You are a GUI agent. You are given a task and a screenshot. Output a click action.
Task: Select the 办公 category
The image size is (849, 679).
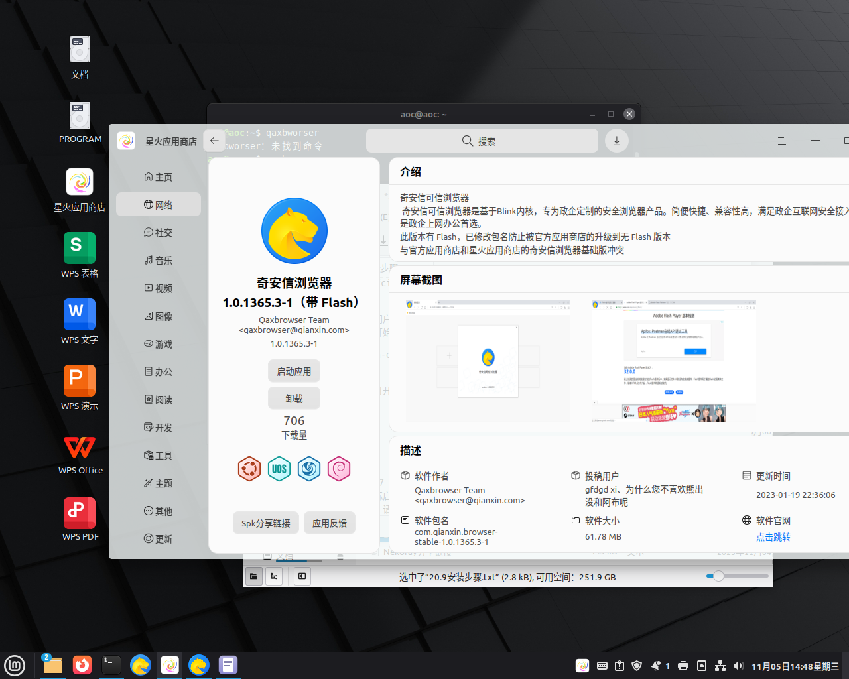click(159, 372)
